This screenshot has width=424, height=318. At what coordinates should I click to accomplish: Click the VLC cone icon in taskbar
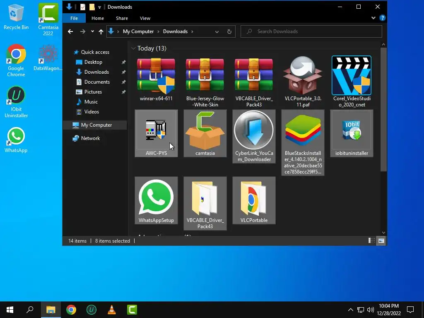(x=112, y=310)
